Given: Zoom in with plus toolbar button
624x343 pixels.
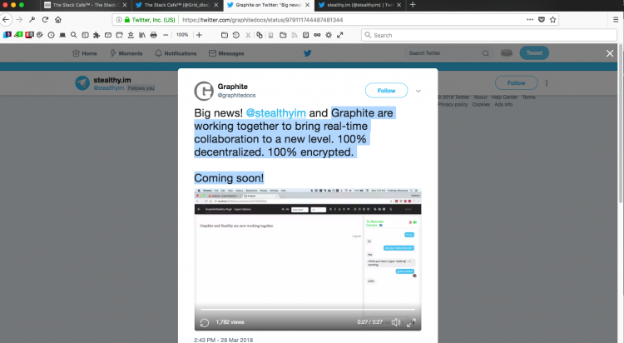Looking at the screenshot, I should point(199,35).
